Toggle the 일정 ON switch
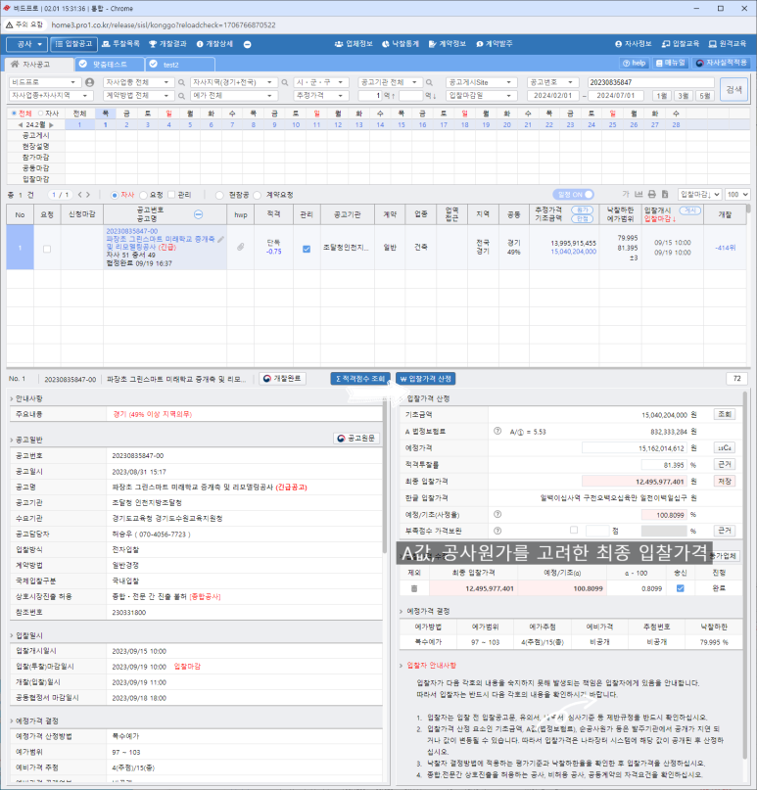757x790 pixels. click(574, 195)
